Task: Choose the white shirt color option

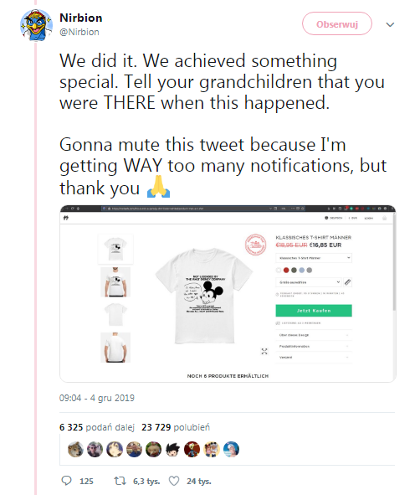Action: [279, 271]
